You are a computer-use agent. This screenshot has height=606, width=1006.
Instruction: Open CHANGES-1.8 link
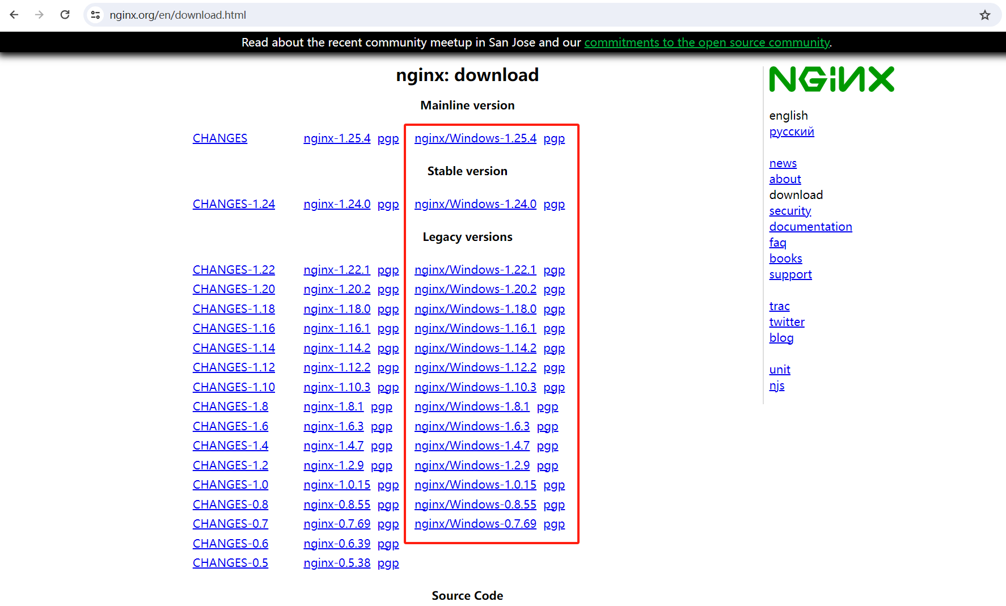(230, 406)
